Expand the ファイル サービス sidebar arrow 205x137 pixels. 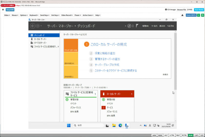(x=58, y=47)
